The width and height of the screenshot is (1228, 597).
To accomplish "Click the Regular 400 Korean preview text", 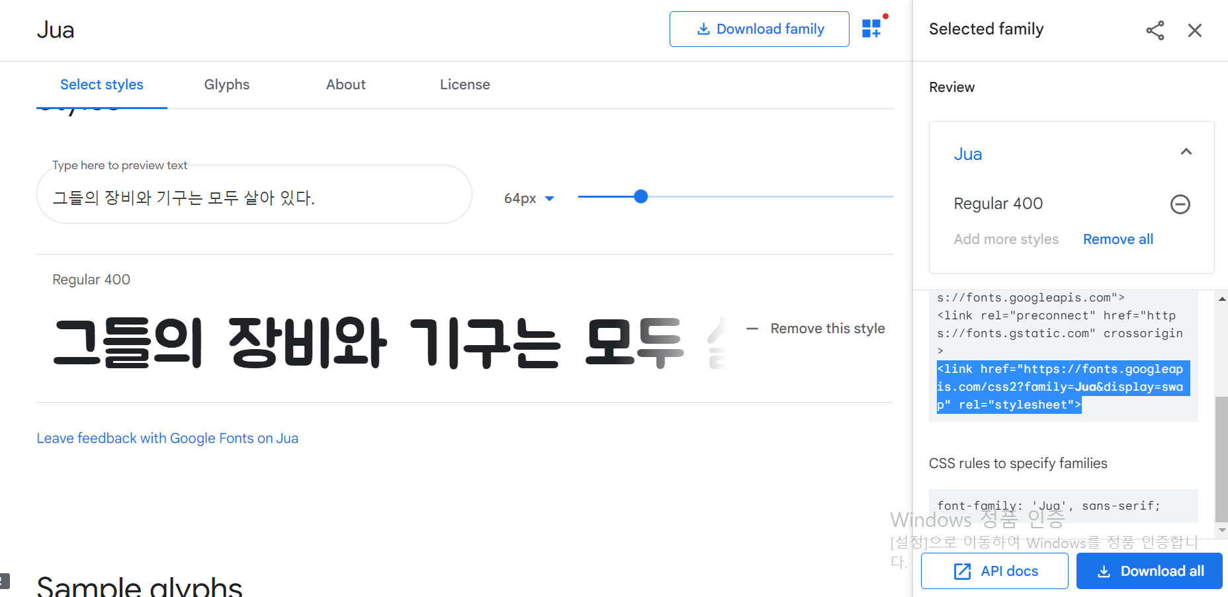I will coord(389,342).
